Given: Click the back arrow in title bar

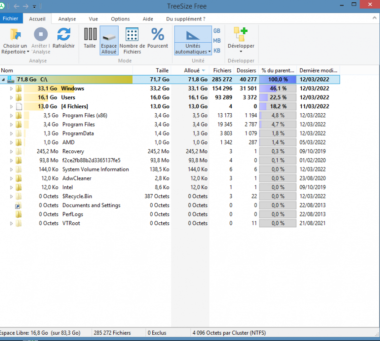Looking at the screenshot, I should click(x=16, y=6).
